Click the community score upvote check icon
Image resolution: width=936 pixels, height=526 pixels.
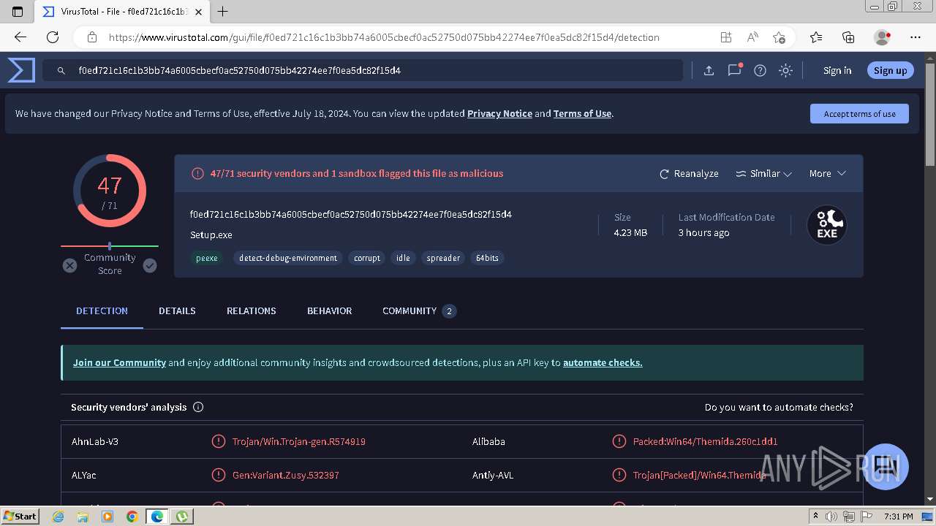click(150, 265)
